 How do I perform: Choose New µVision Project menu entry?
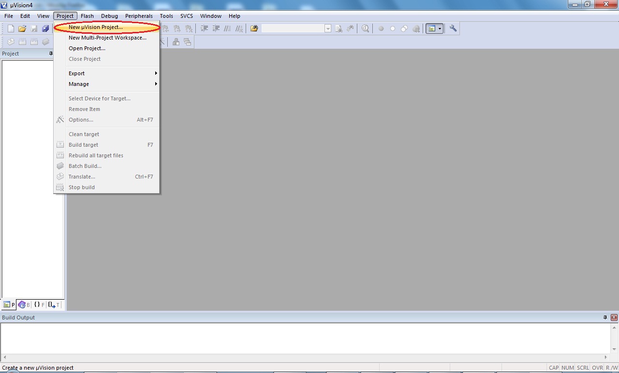[106, 27]
